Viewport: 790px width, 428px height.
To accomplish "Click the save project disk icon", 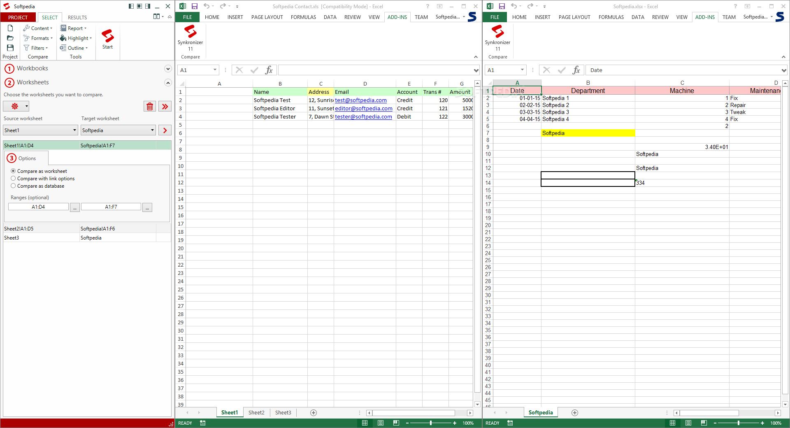I will coord(10,48).
